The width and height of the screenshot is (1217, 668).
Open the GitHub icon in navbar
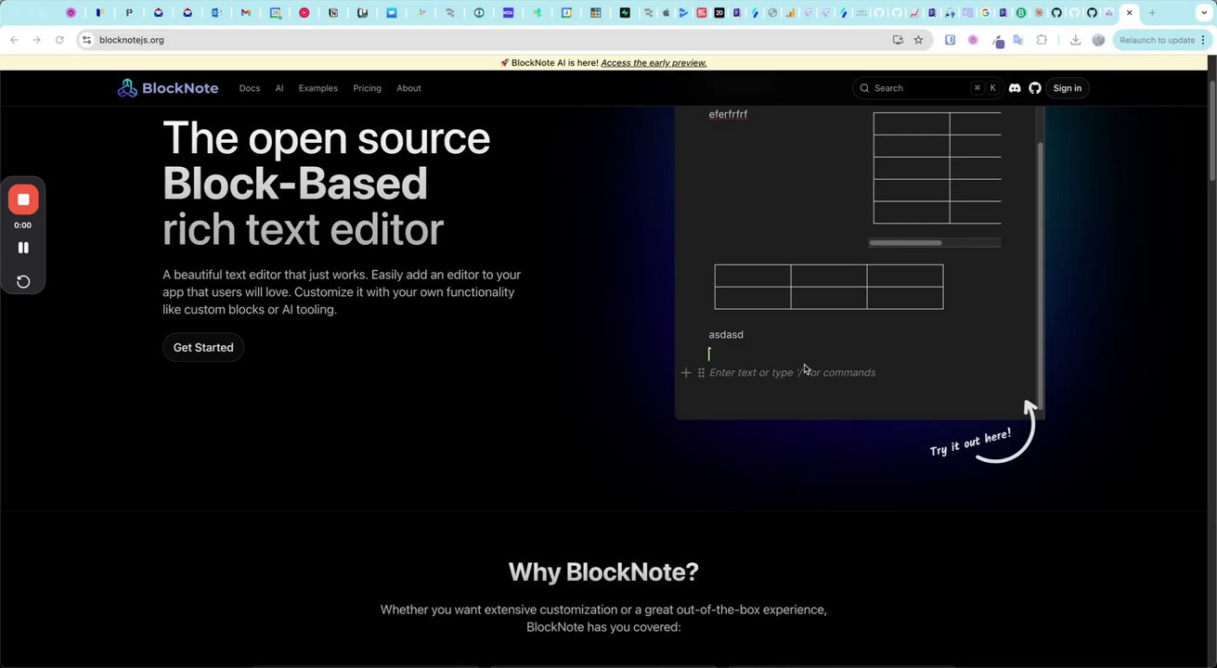(1035, 88)
